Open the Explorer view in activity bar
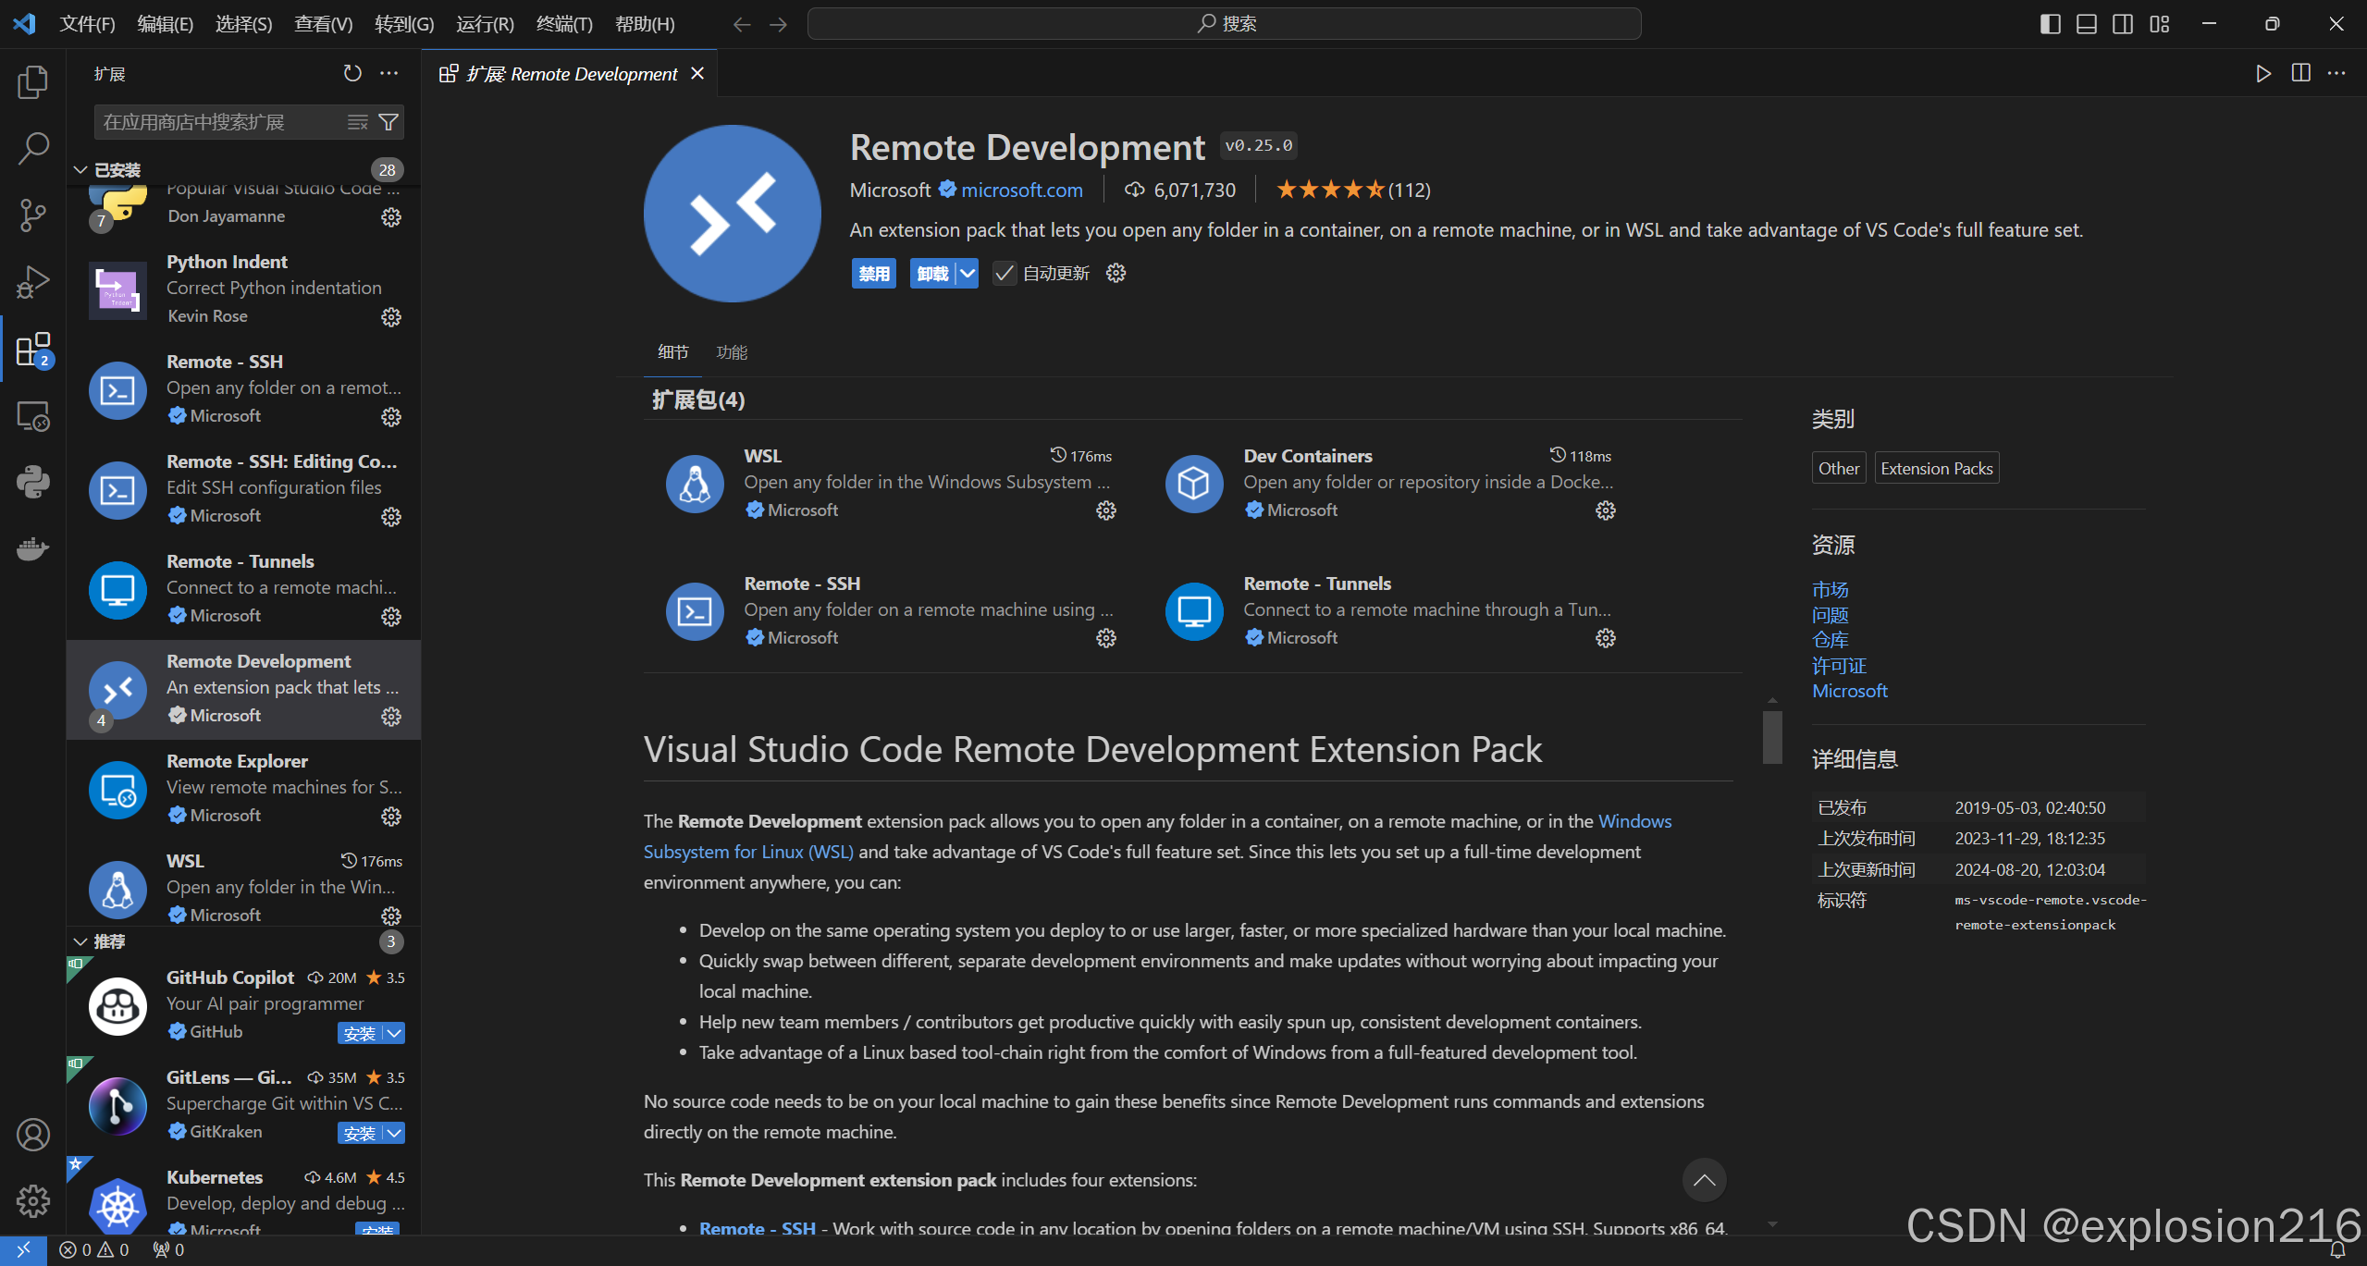2367x1266 pixels. click(33, 82)
